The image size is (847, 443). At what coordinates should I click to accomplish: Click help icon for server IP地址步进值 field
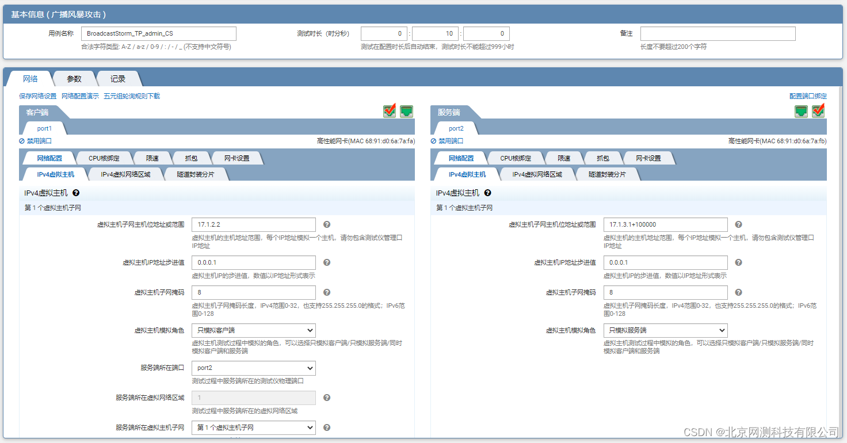tap(739, 262)
